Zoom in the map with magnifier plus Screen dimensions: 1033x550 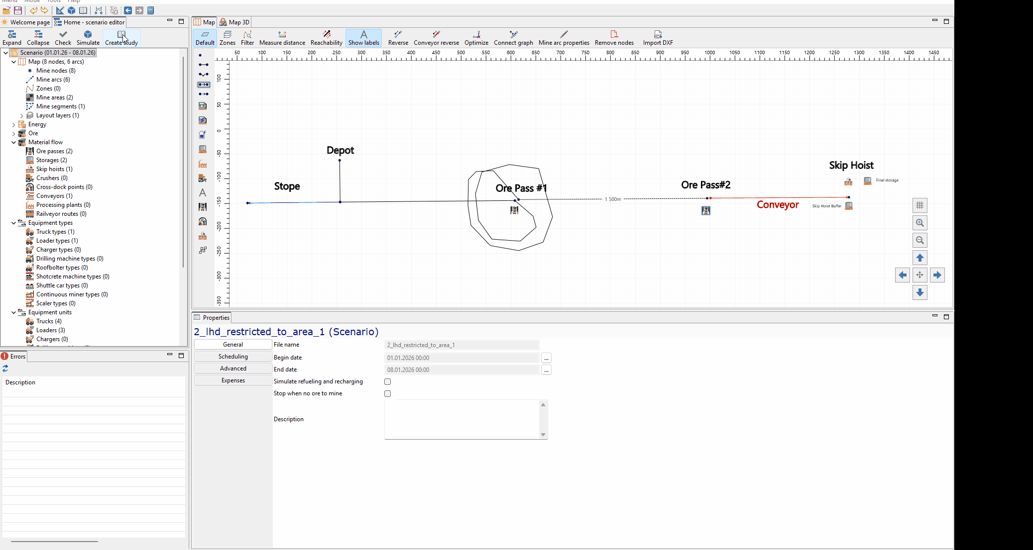[920, 223]
